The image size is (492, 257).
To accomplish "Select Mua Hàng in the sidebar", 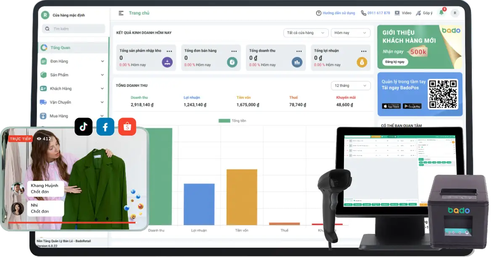I will [x=59, y=116].
